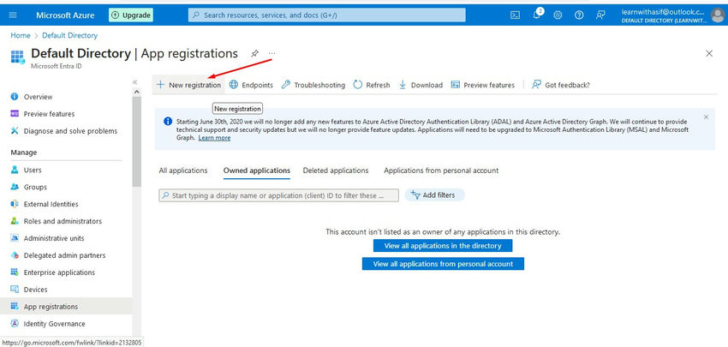Open the help question mark
Screen dimensions: 728x347
point(580,15)
